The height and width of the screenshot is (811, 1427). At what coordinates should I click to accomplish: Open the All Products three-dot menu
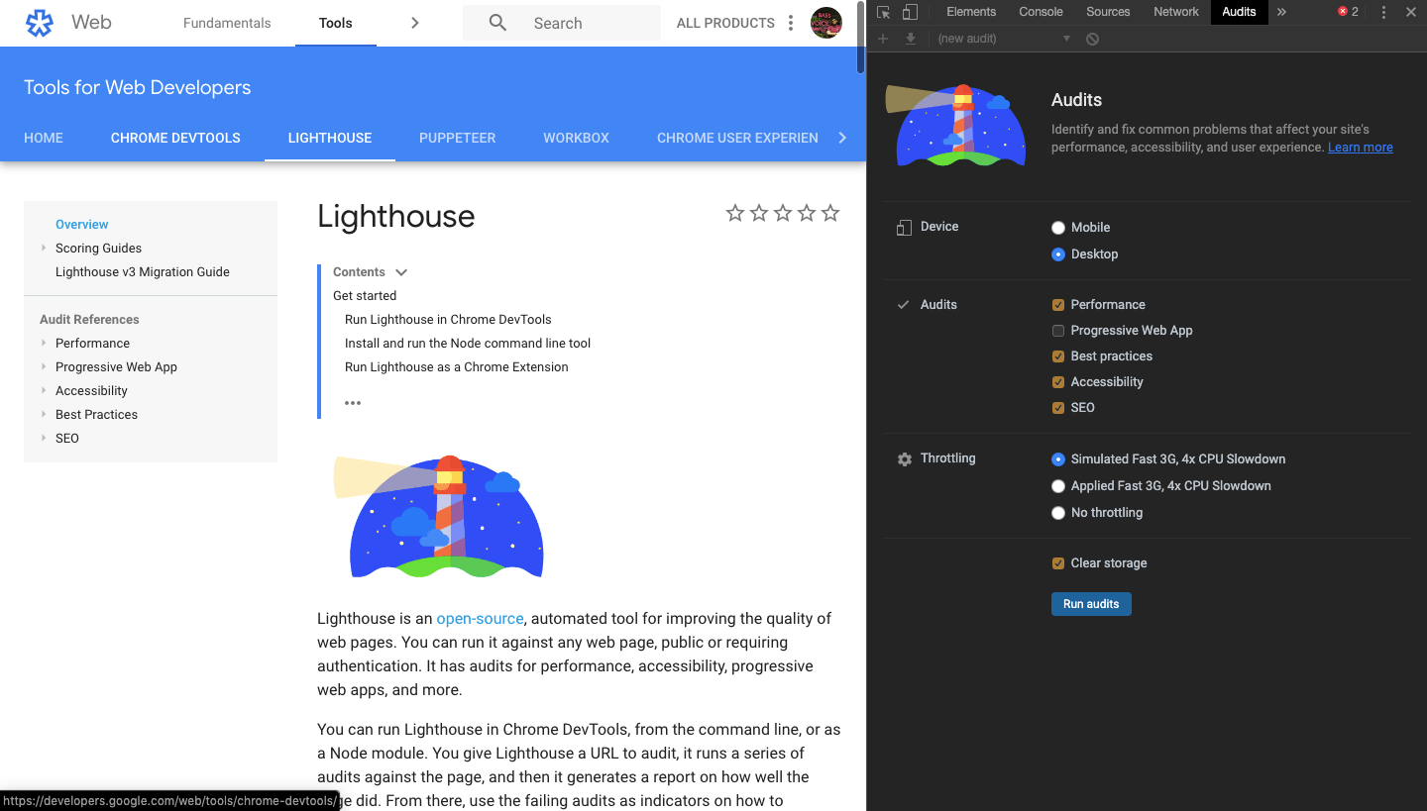pyautogui.click(x=791, y=23)
